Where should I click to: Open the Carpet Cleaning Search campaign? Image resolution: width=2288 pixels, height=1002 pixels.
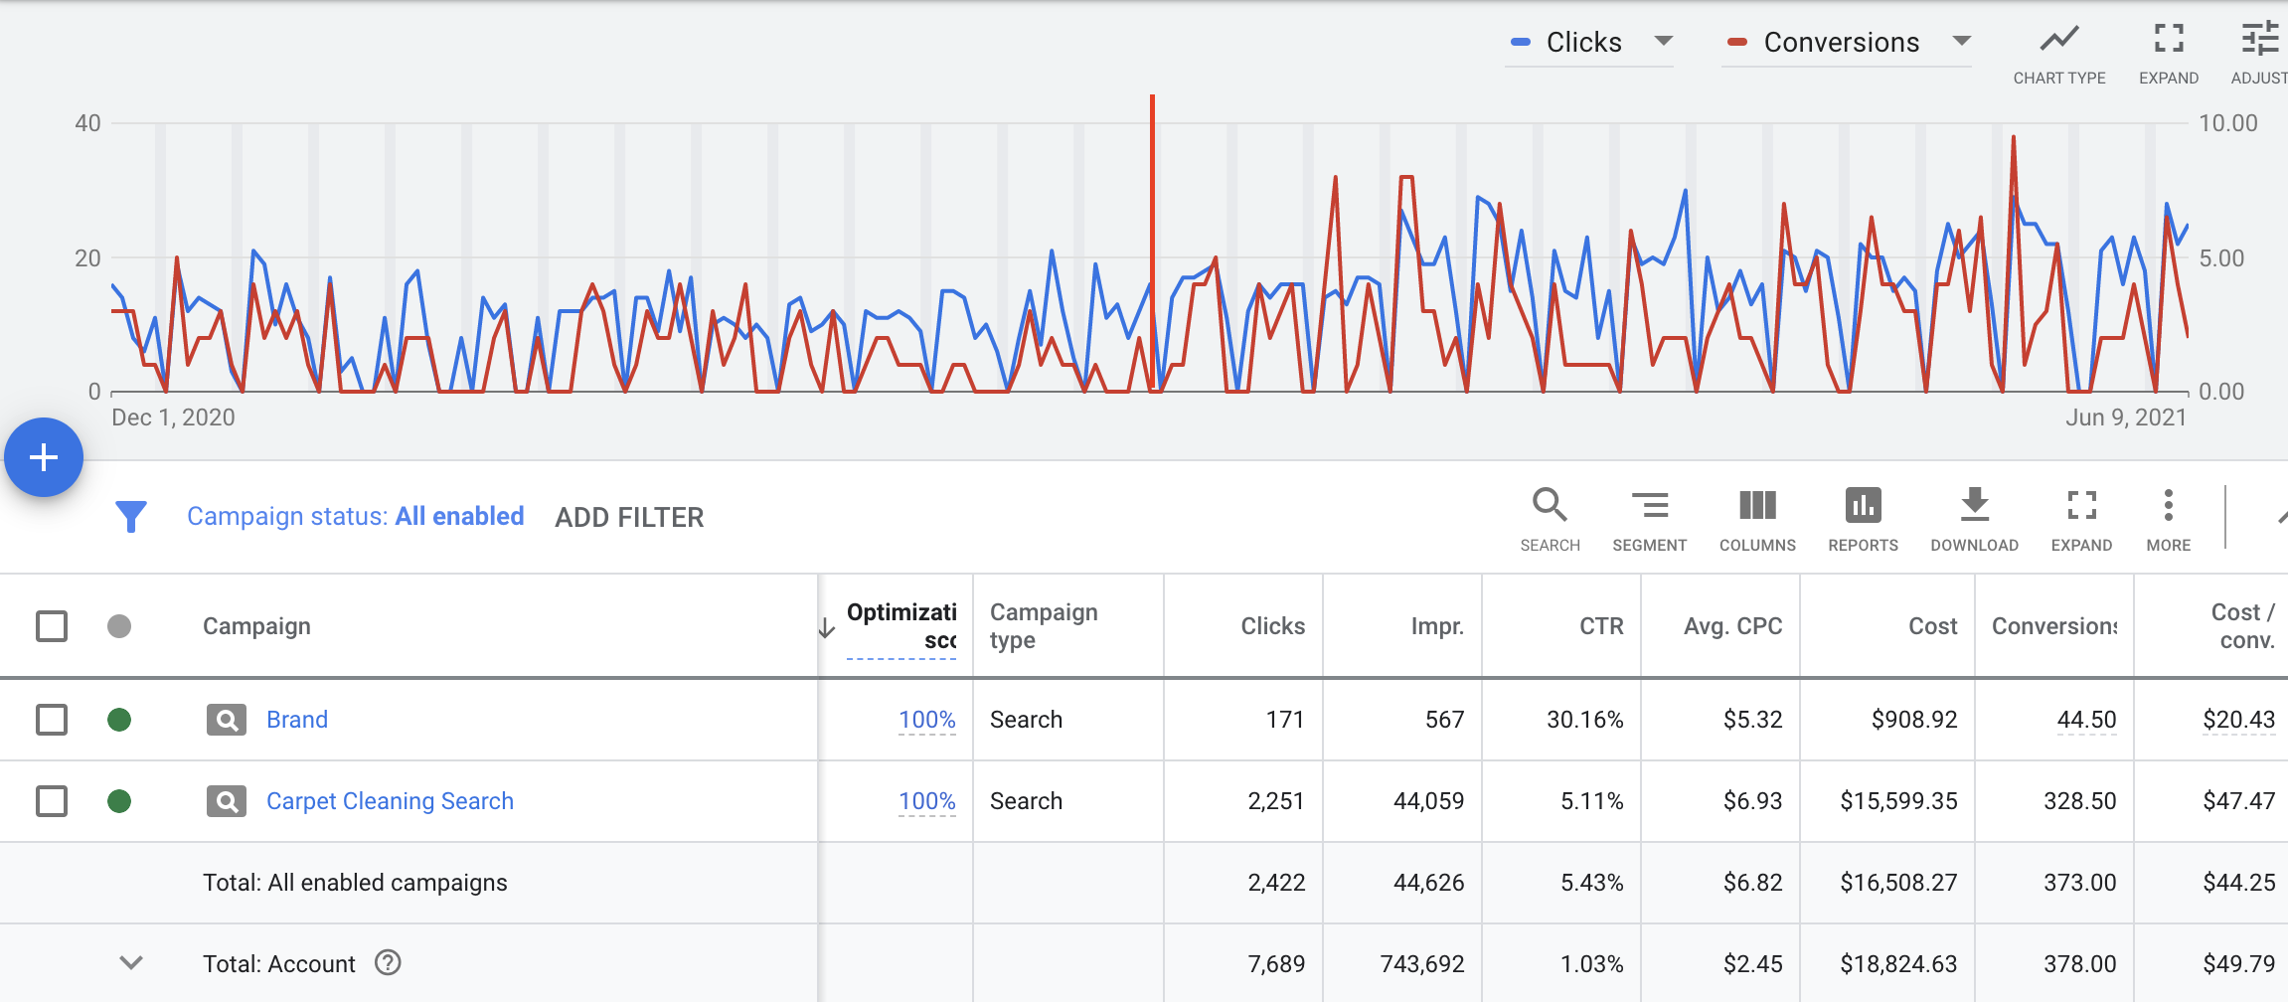[x=390, y=801]
